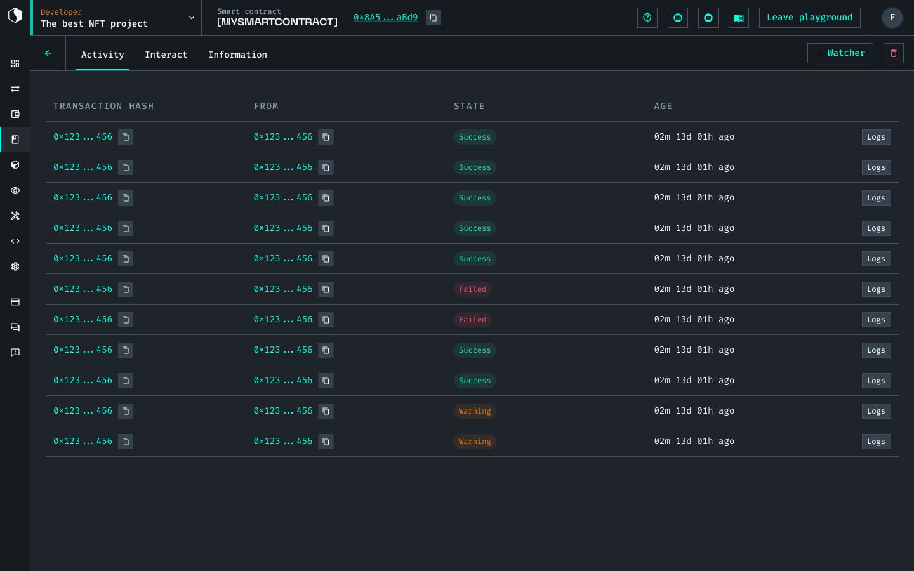Viewport: 914px width, 571px height.
Task: Switch to the Activity tab
Action: 103,55
